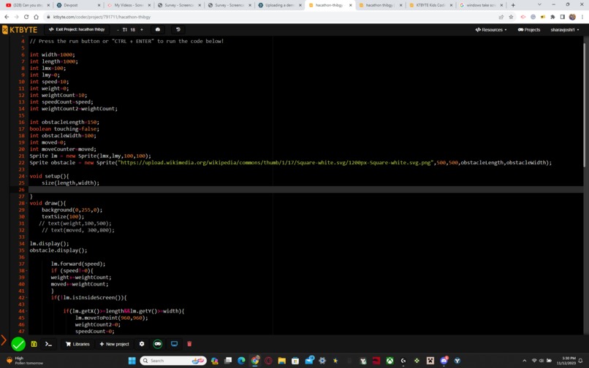
Task: Share this page icon in address bar
Action: [501, 17]
